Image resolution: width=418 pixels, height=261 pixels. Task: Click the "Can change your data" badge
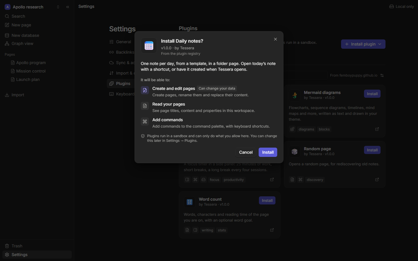point(217,88)
